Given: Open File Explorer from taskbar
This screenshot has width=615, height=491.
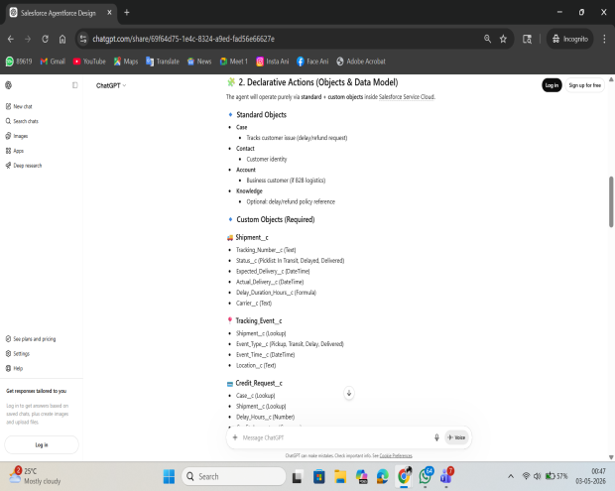Looking at the screenshot, I should pyautogui.click(x=340, y=476).
